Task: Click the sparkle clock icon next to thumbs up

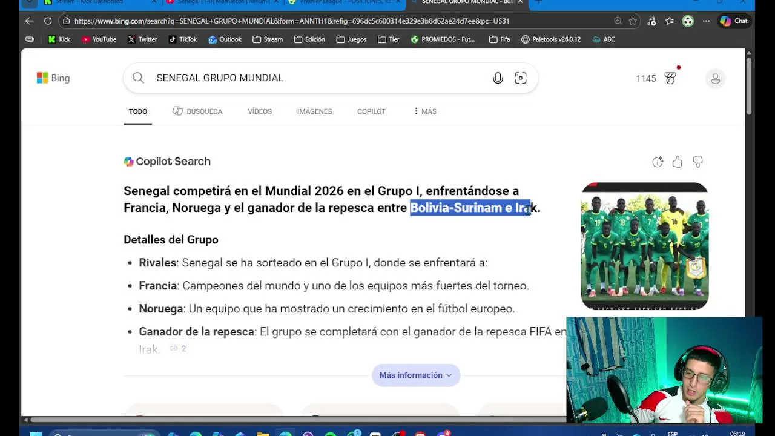Action: point(658,162)
